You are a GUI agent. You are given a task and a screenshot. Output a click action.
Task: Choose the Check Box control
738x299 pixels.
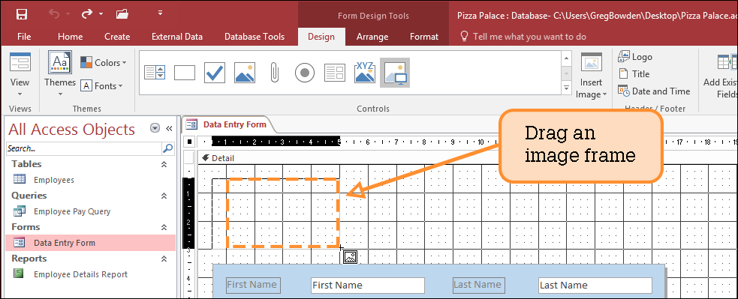[x=215, y=73]
